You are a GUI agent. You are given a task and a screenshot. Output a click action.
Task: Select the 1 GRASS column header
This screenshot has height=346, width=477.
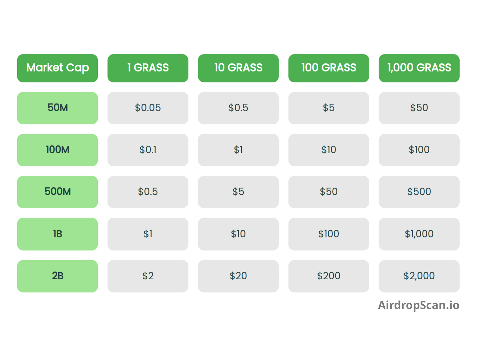tap(148, 68)
